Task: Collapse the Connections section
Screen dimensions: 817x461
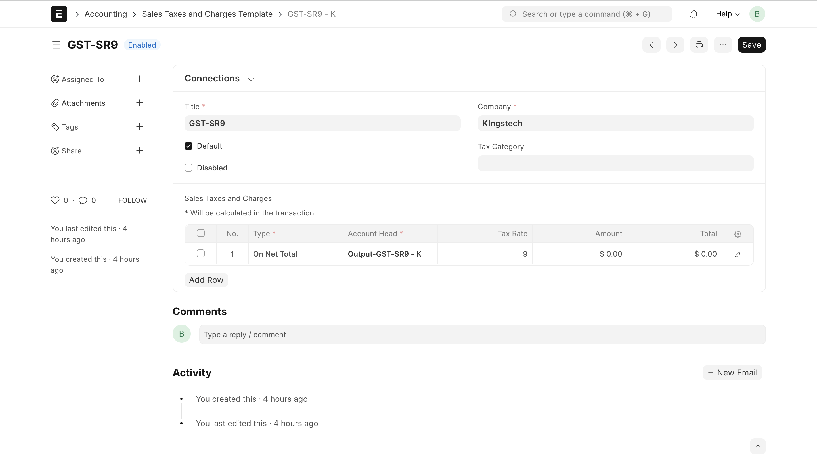Action: pos(251,79)
